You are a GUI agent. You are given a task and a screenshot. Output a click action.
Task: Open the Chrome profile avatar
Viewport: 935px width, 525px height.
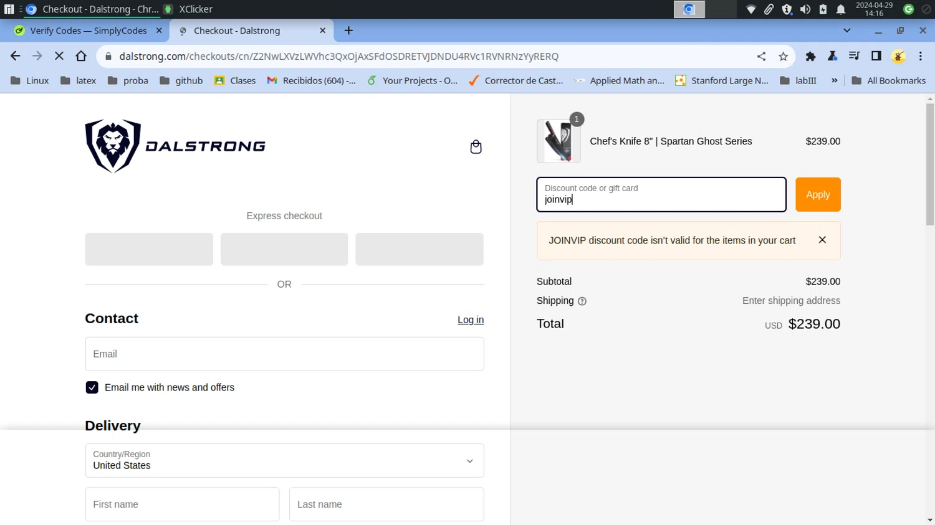click(x=898, y=56)
